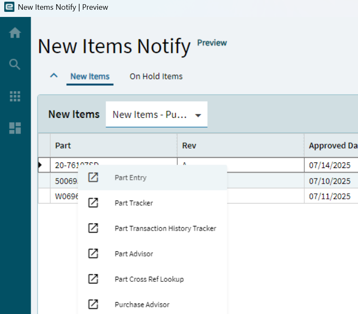
Task: Click the open-in-new icon beside Part Tracker
Action: [93, 203]
